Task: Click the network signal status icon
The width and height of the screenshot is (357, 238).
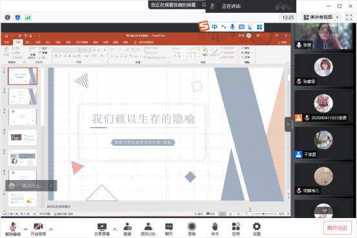Action: [x=28, y=17]
